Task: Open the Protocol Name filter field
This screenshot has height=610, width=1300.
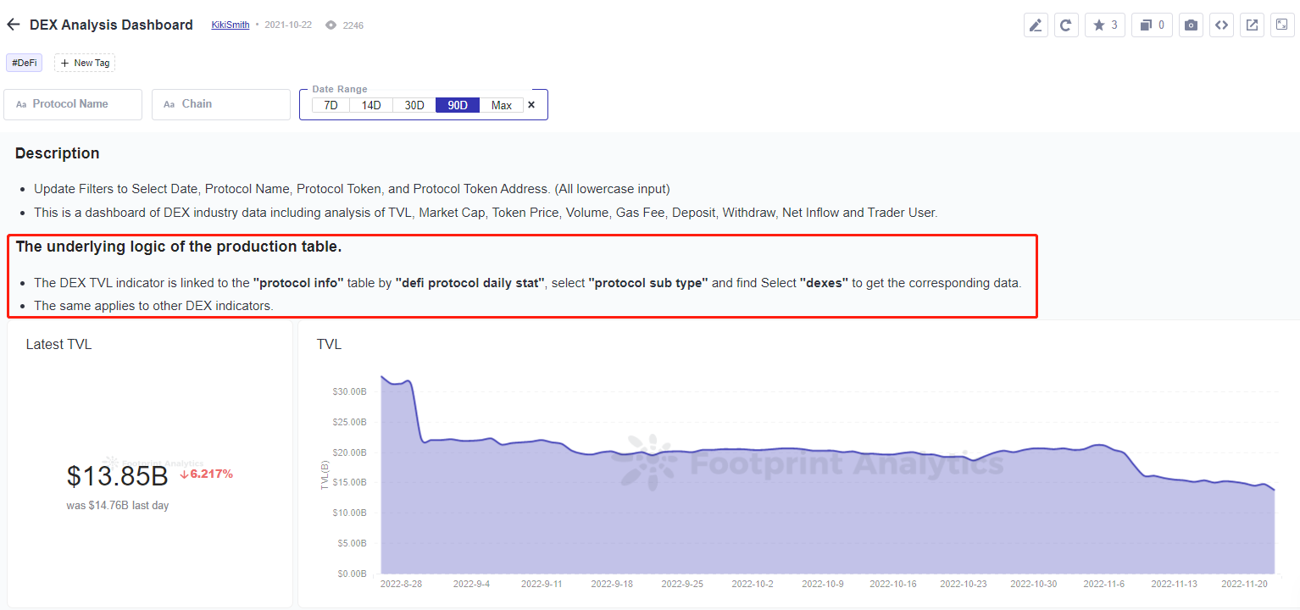Action: pyautogui.click(x=73, y=104)
